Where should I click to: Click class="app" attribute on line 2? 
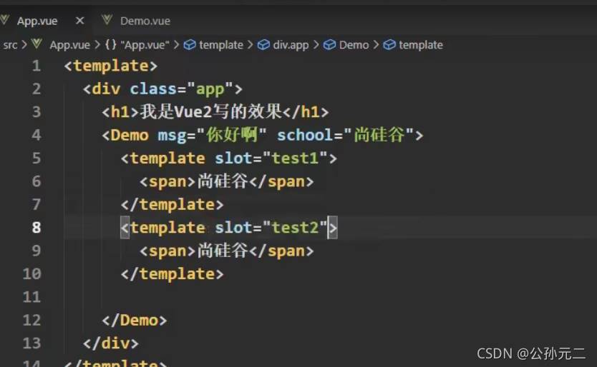181,89
